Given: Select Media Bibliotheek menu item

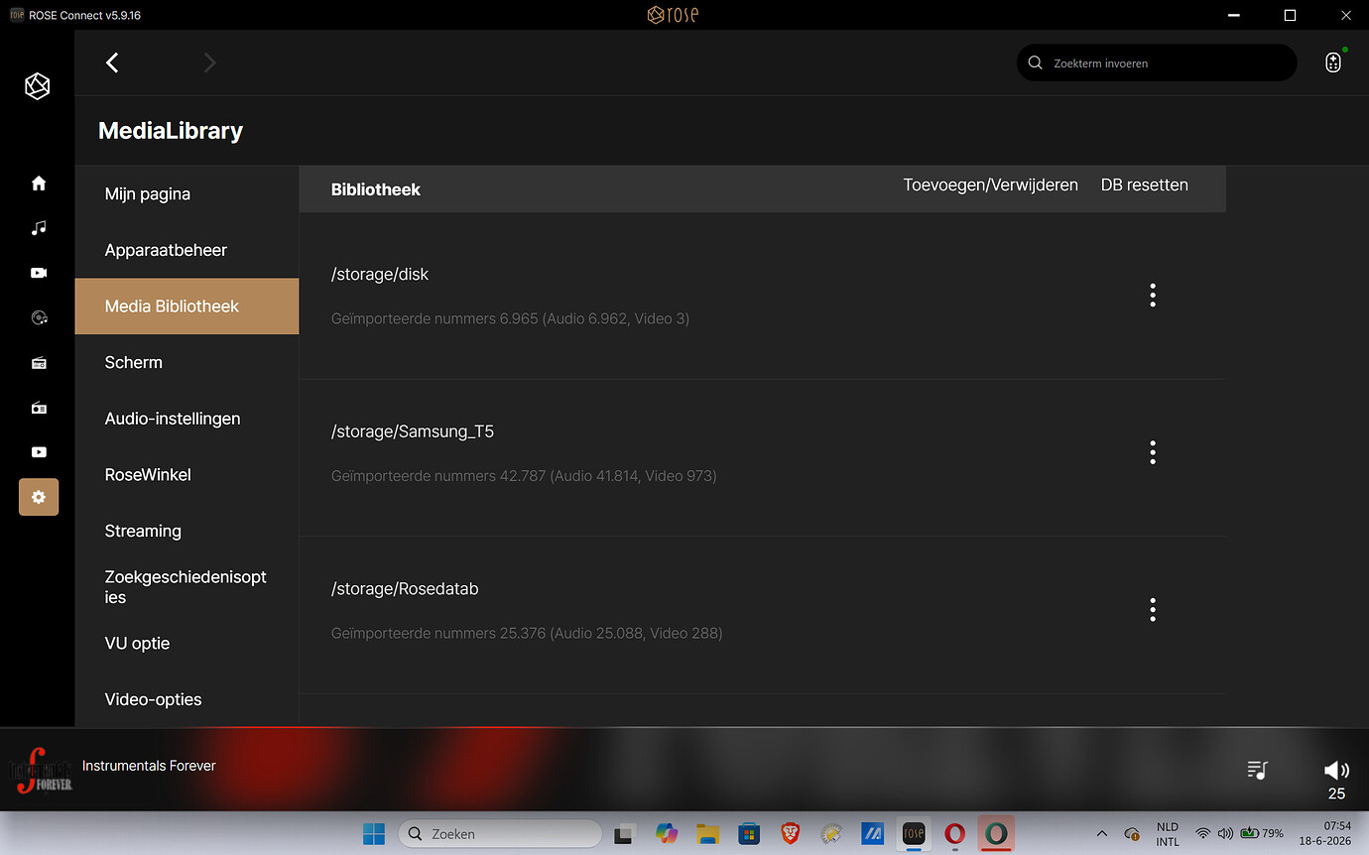Looking at the screenshot, I should tap(187, 306).
